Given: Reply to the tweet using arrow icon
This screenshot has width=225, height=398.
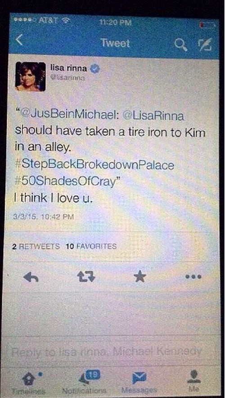Looking at the screenshot, I should click(31, 277).
